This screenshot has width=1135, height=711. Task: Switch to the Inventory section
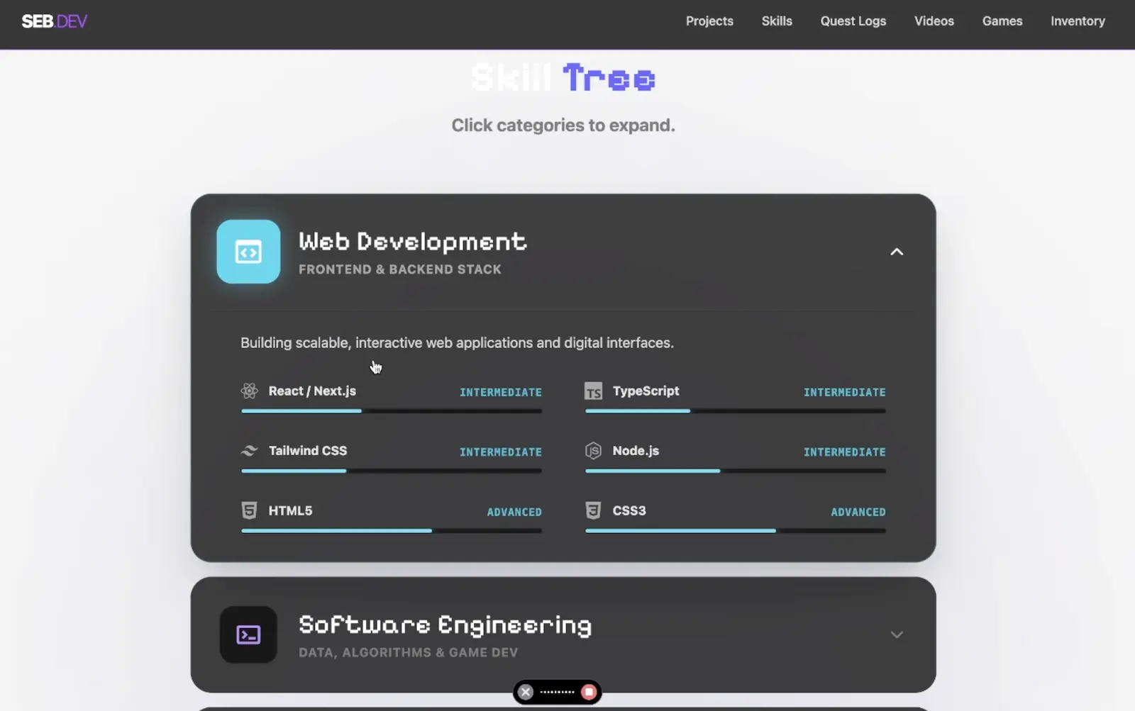pos(1078,21)
